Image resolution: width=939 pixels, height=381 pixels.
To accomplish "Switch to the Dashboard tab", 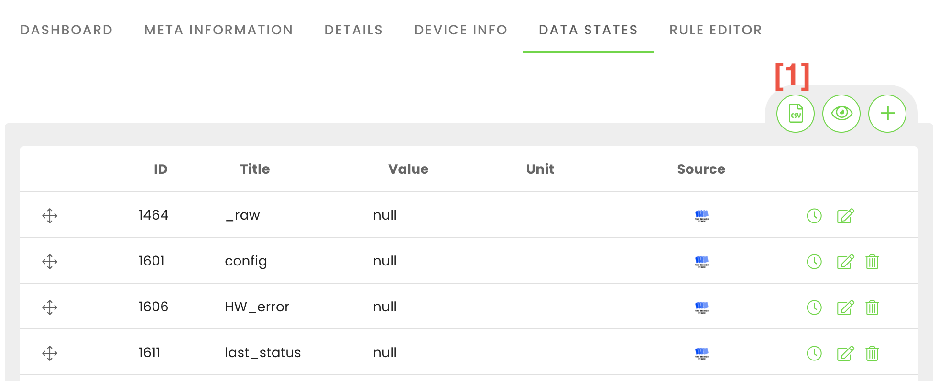I will tap(66, 30).
